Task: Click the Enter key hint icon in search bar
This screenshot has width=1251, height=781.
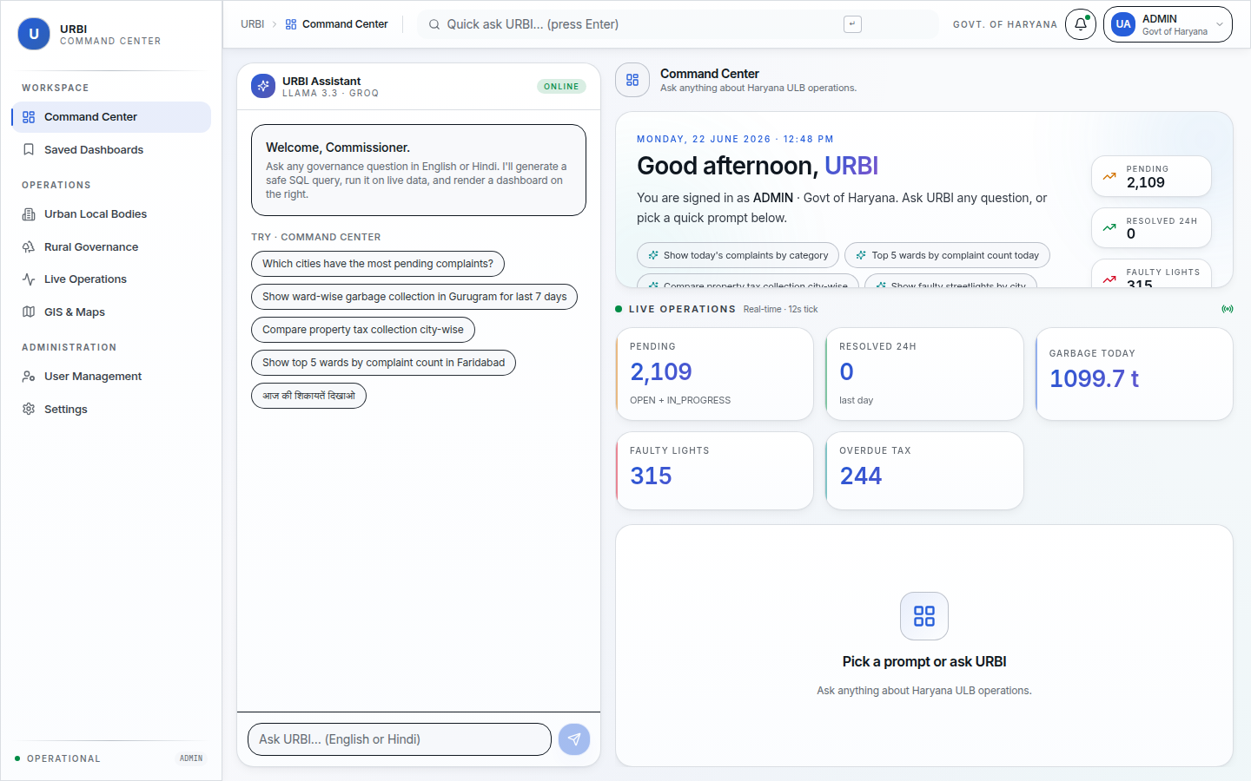Action: click(x=852, y=24)
